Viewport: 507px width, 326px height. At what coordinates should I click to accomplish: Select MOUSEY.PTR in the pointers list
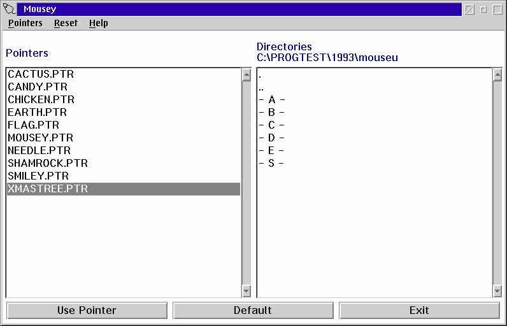(x=124, y=138)
